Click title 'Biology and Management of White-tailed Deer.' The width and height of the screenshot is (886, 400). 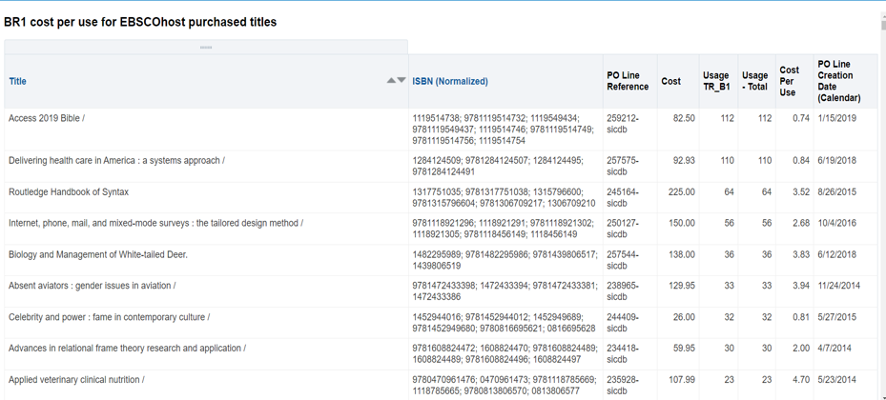(98, 255)
